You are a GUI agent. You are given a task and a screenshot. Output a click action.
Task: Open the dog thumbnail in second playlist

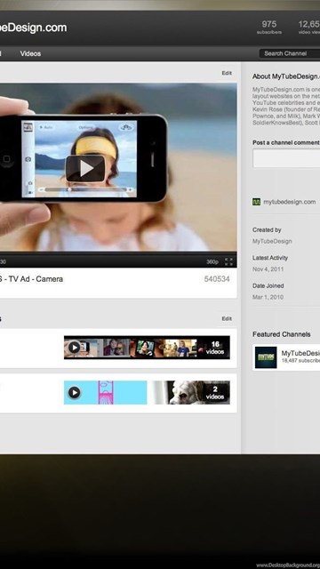coord(190,392)
